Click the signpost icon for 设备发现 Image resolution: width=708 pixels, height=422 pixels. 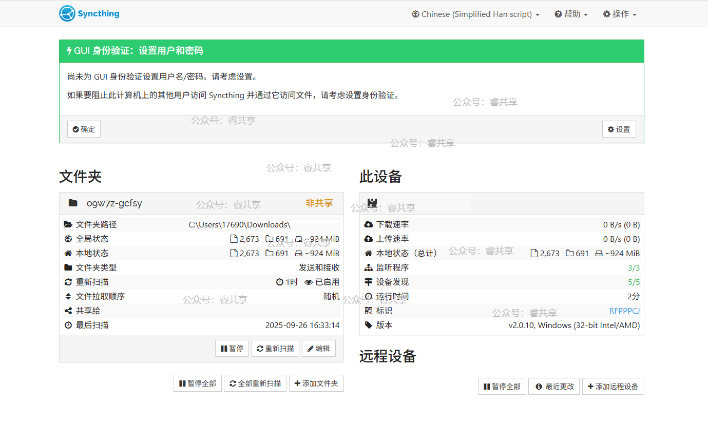coord(368,282)
